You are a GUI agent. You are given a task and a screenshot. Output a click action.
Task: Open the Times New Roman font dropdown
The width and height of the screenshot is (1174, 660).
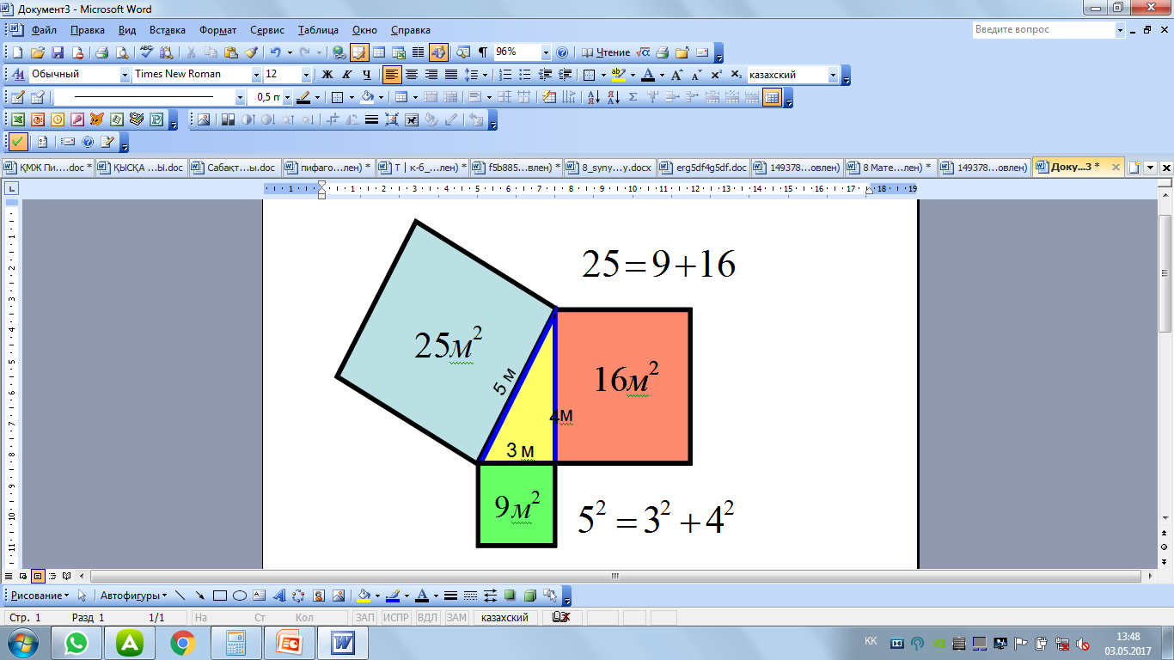point(256,75)
